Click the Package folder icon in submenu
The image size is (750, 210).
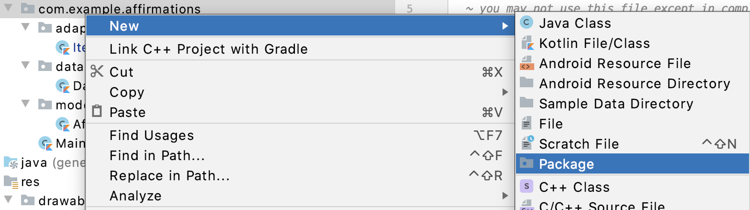pos(527,163)
